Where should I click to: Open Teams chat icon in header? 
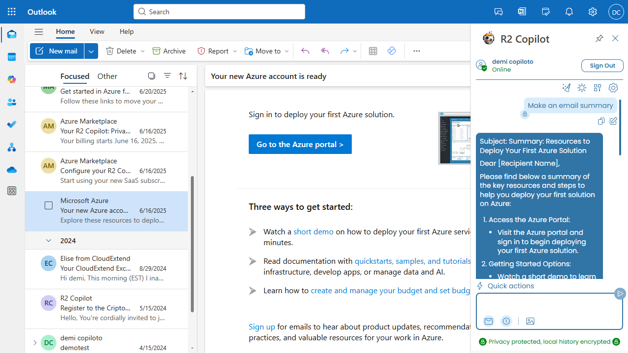[x=498, y=12]
